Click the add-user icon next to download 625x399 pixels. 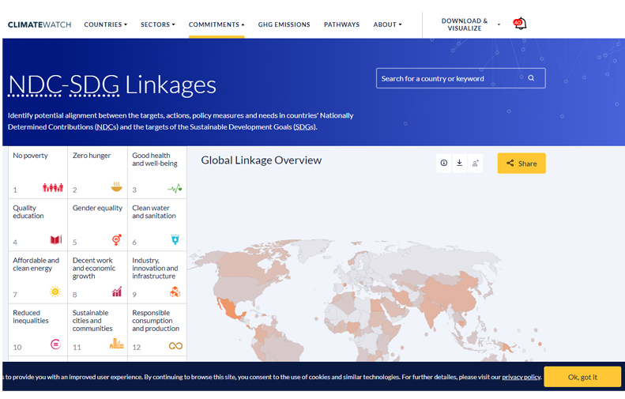point(475,163)
